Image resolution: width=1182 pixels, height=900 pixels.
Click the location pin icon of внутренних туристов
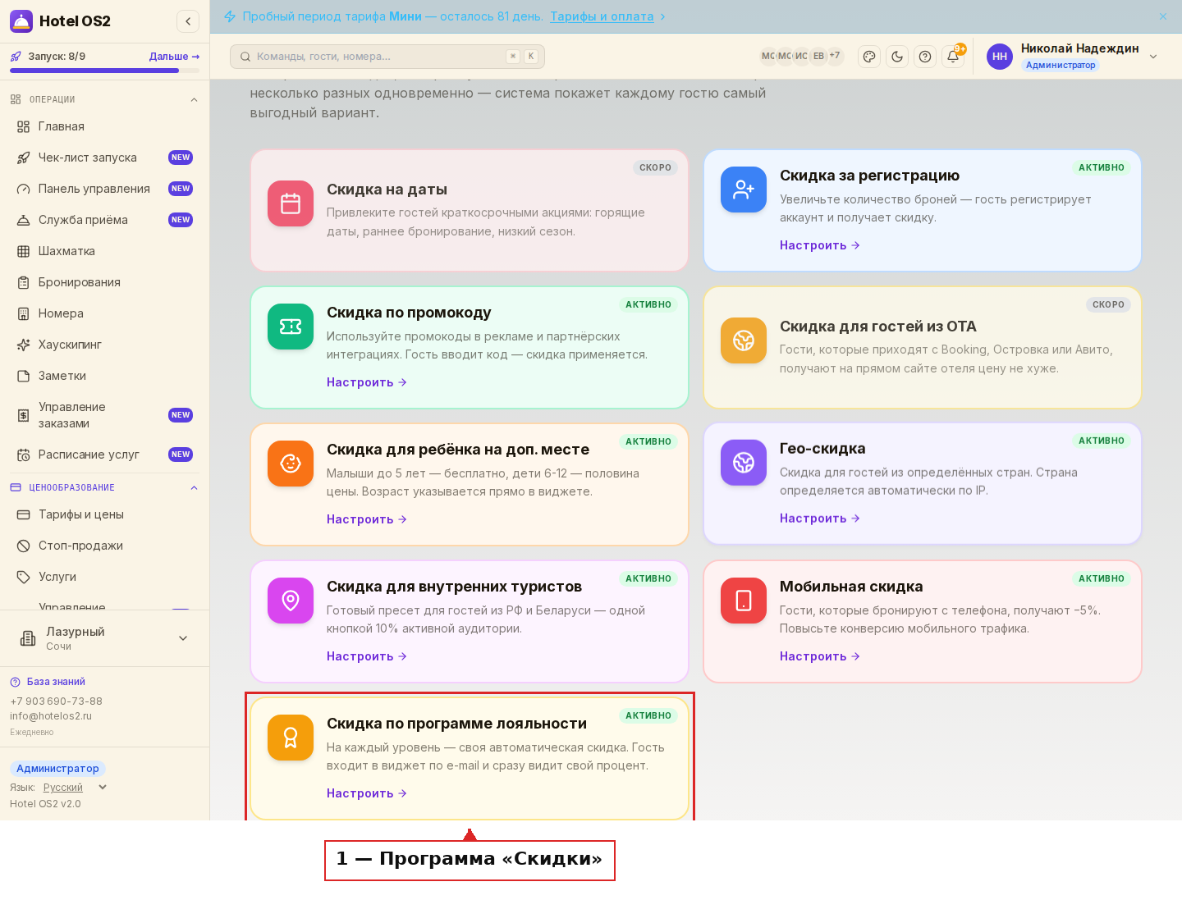(x=291, y=601)
